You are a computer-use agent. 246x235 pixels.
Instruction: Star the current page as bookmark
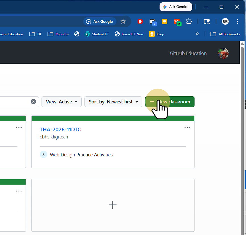point(123,21)
